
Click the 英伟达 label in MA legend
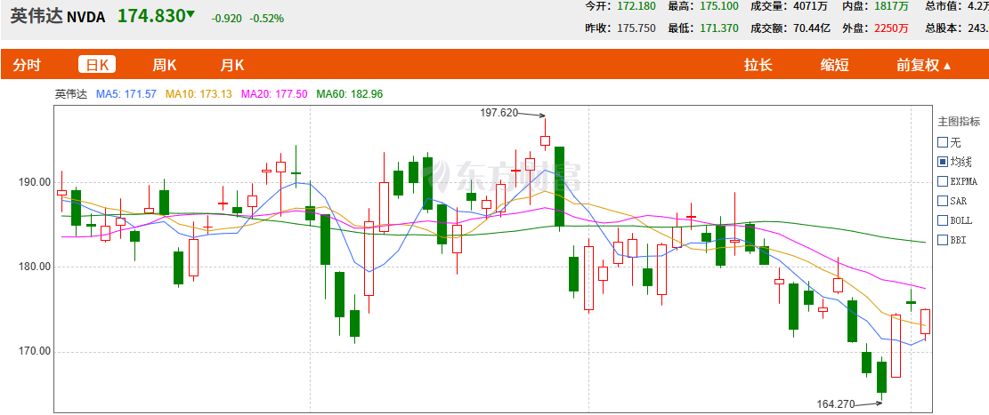[x=69, y=94]
